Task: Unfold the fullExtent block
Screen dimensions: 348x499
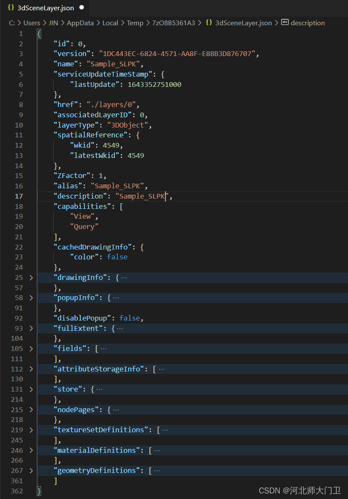Action: (31, 329)
